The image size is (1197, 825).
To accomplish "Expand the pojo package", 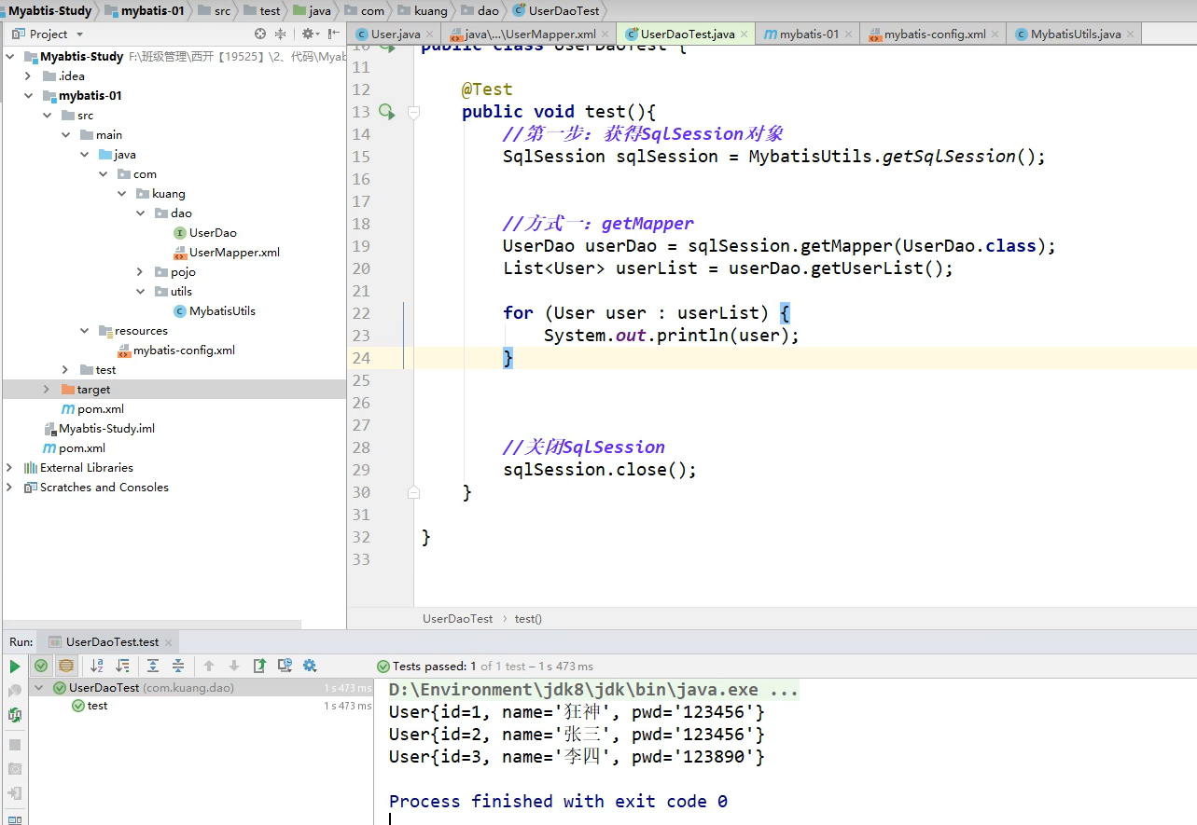I will (x=140, y=271).
